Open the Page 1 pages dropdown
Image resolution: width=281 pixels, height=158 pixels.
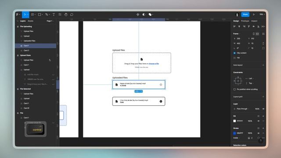(x=50, y=21)
